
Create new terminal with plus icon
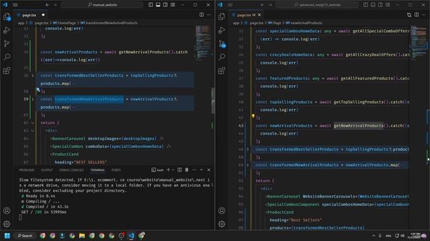[x=169, y=169]
